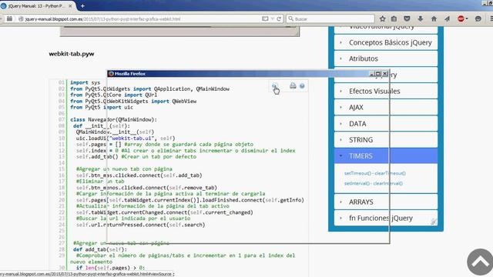This screenshot has width=493, height=277.
Task: Open the downloads arrow icon
Action: 421,18
